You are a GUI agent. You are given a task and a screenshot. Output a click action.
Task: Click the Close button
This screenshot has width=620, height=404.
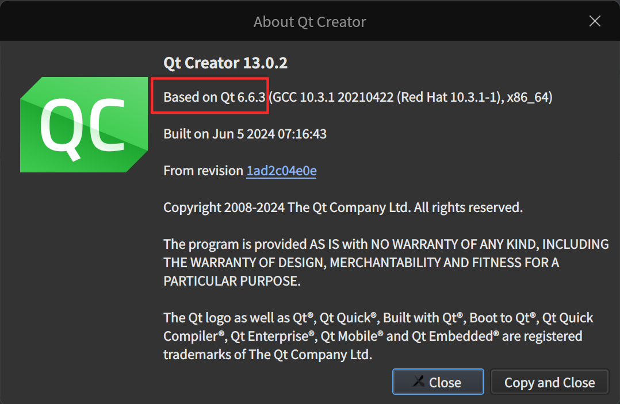coord(438,382)
